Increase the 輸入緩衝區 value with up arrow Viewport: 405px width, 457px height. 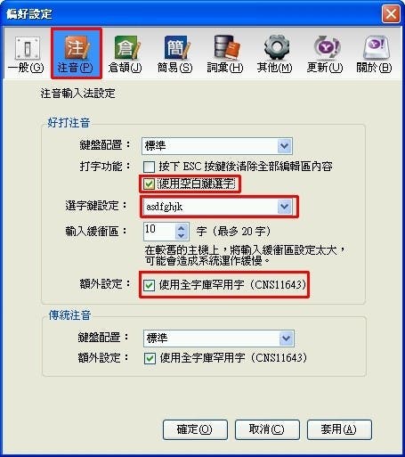pyautogui.click(x=182, y=228)
